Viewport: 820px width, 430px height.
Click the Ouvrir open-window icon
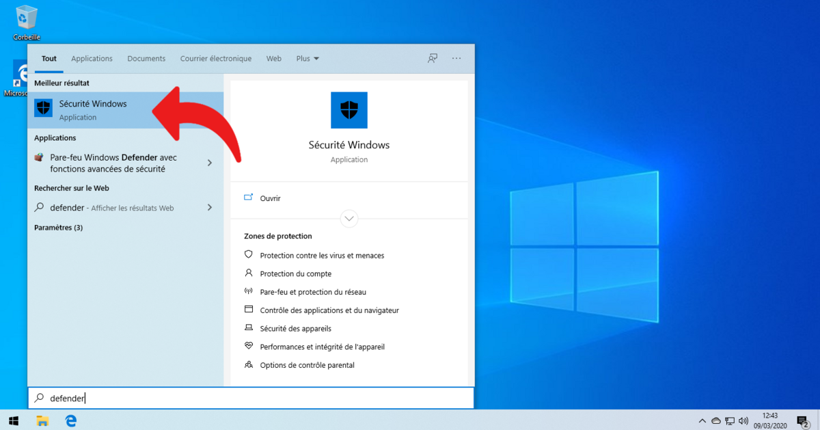pos(249,198)
